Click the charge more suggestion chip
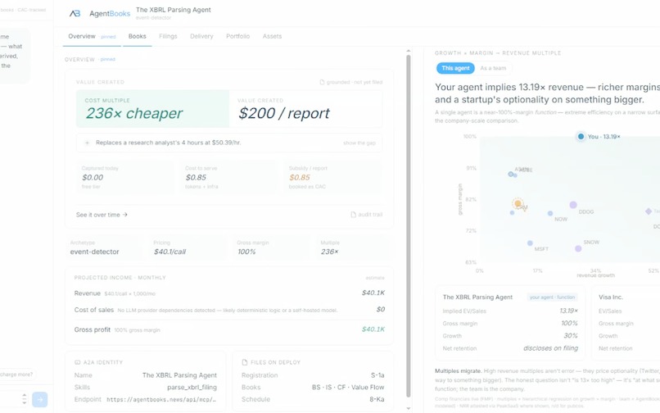The image size is (660, 413). pos(16,374)
